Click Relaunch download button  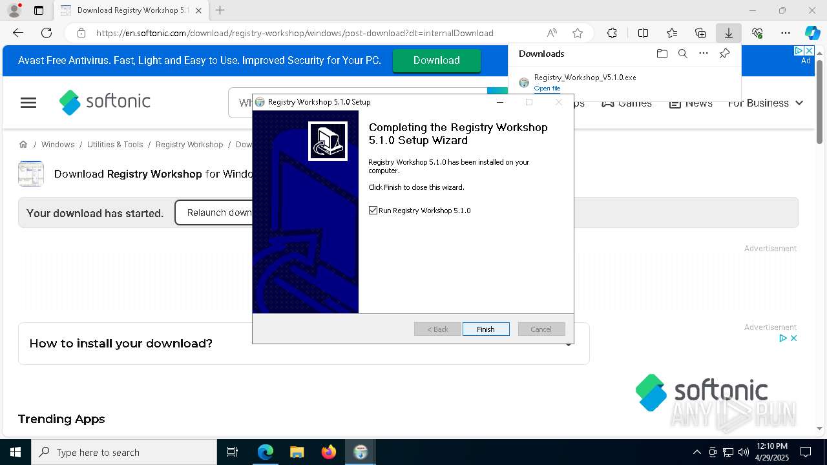click(x=214, y=212)
